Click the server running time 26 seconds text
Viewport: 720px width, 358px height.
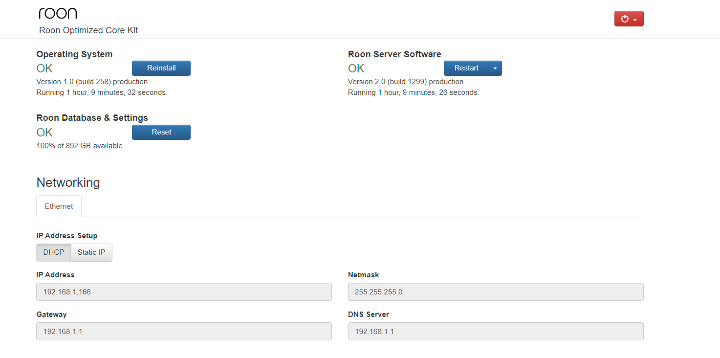coord(414,92)
